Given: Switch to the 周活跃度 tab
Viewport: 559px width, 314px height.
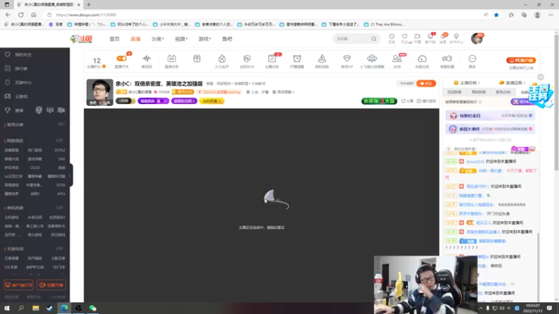Looking at the screenshot, I should click(479, 92).
